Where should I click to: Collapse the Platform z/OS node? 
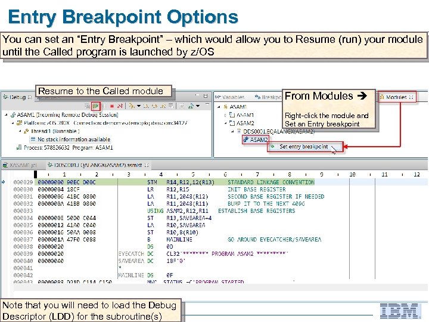(x=13, y=123)
